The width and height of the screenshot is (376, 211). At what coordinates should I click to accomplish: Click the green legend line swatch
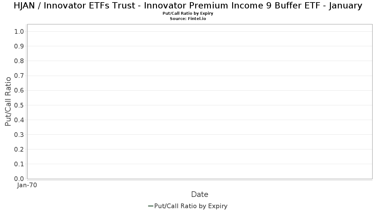click(x=150, y=206)
